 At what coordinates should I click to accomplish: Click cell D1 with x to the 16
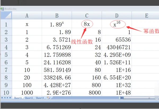[117, 24]
